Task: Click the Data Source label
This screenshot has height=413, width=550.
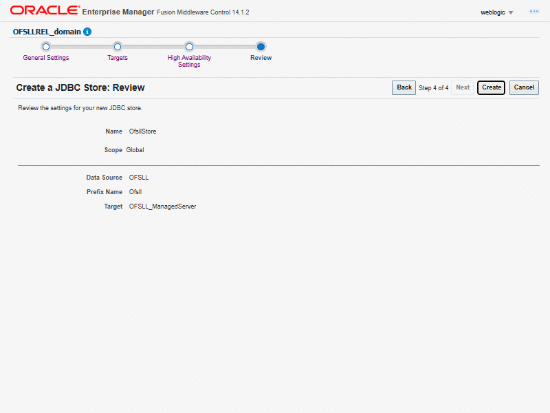Action: pyautogui.click(x=104, y=178)
